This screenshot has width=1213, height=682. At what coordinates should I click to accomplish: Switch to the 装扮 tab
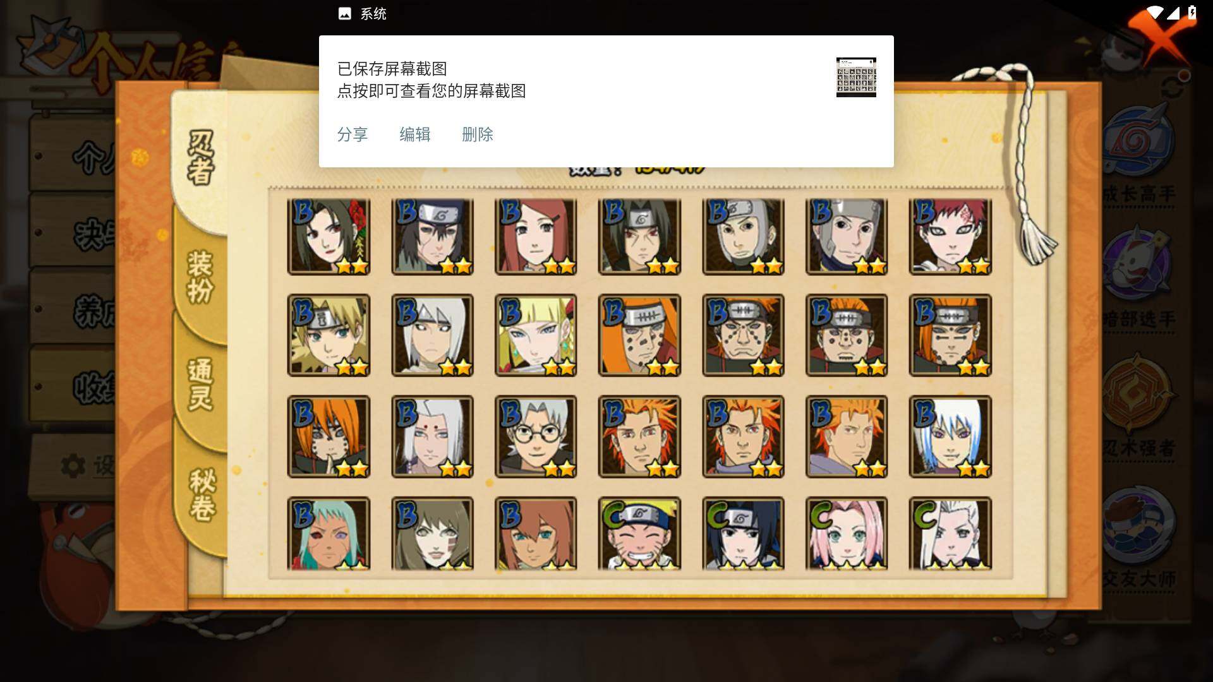tap(200, 277)
